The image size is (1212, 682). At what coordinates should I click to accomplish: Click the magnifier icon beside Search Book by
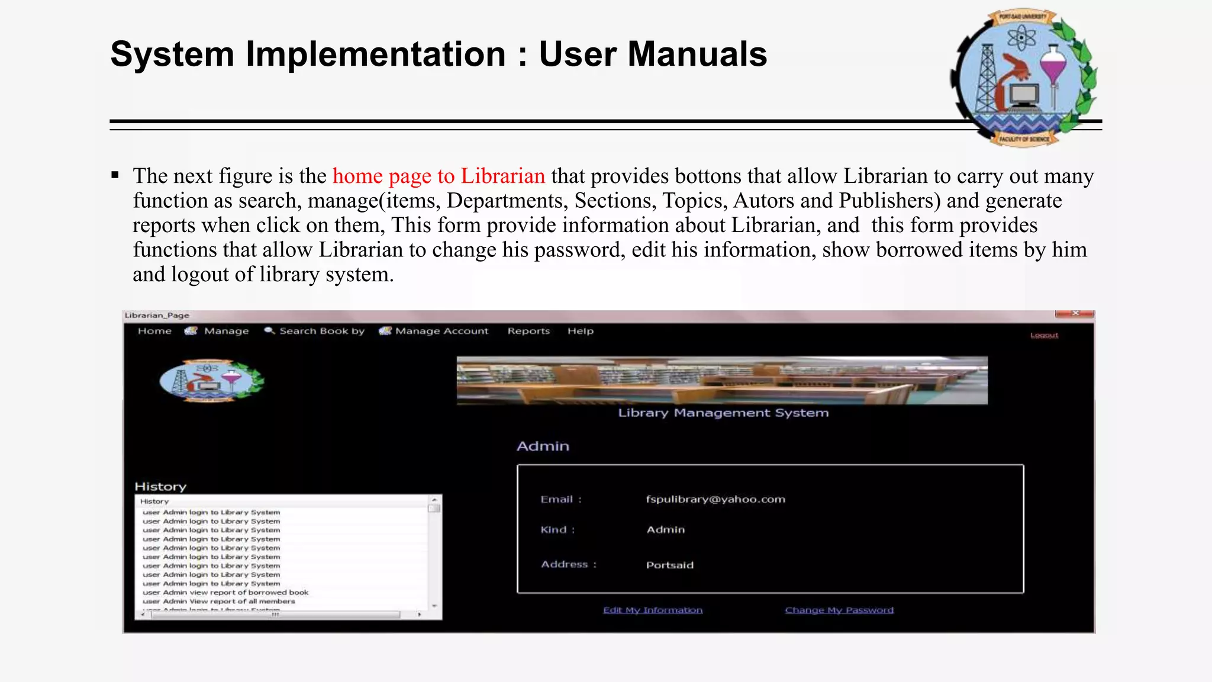[269, 331]
